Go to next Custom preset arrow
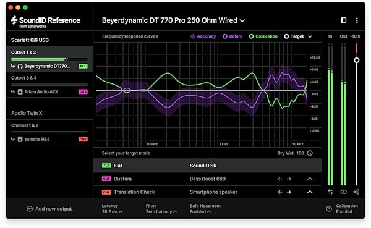The height and width of the screenshot is (228, 371). [x=289, y=179]
